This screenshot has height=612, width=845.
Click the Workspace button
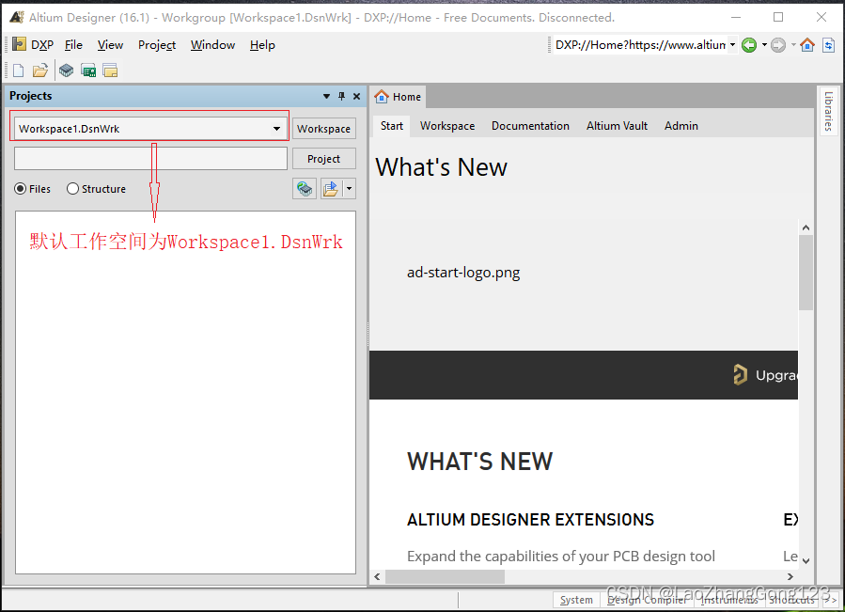tap(324, 129)
